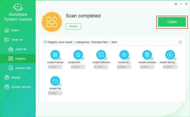Click the Invalid MUI category icon
Screen dimensions: 190x117
click(78, 55)
